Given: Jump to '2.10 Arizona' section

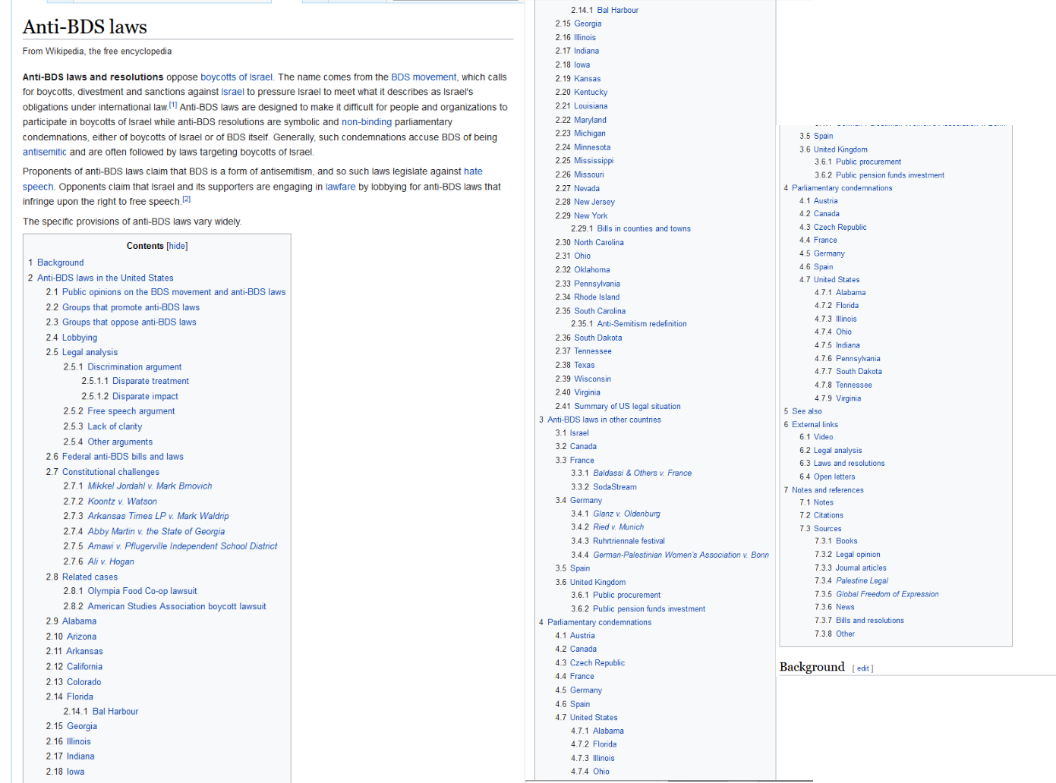Looking at the screenshot, I should pos(71,637).
